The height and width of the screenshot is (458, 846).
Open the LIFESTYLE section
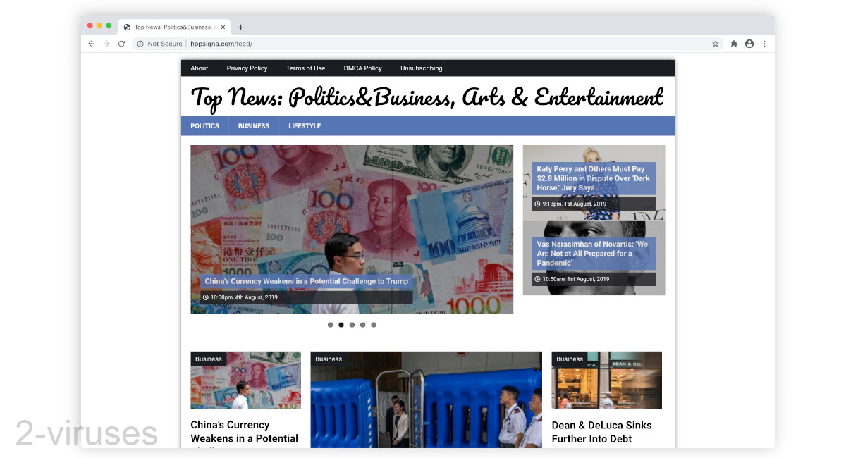(304, 125)
